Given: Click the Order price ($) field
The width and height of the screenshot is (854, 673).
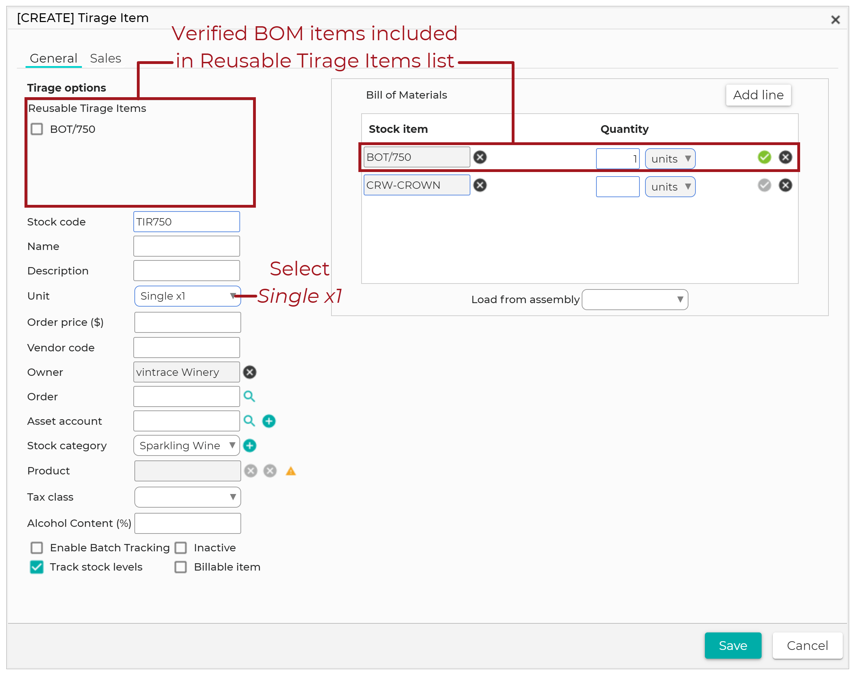Looking at the screenshot, I should (x=187, y=322).
